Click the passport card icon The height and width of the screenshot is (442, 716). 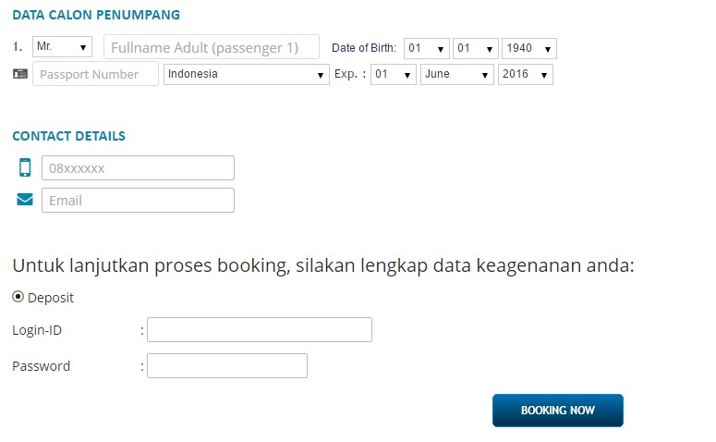pyautogui.click(x=20, y=74)
